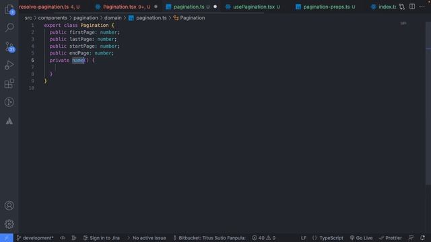This screenshot has height=242, width=431.
Task: Open Source Control with 21 changes
Action: click(9, 47)
